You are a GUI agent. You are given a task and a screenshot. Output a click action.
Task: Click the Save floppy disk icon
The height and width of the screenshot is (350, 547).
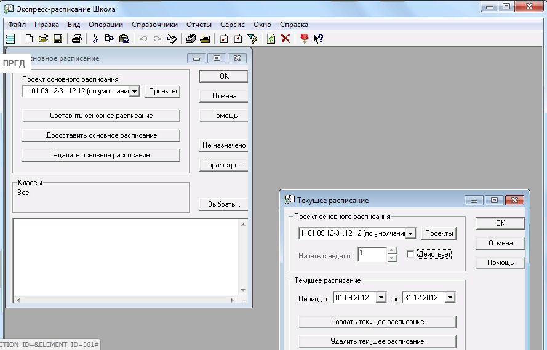[x=57, y=39]
